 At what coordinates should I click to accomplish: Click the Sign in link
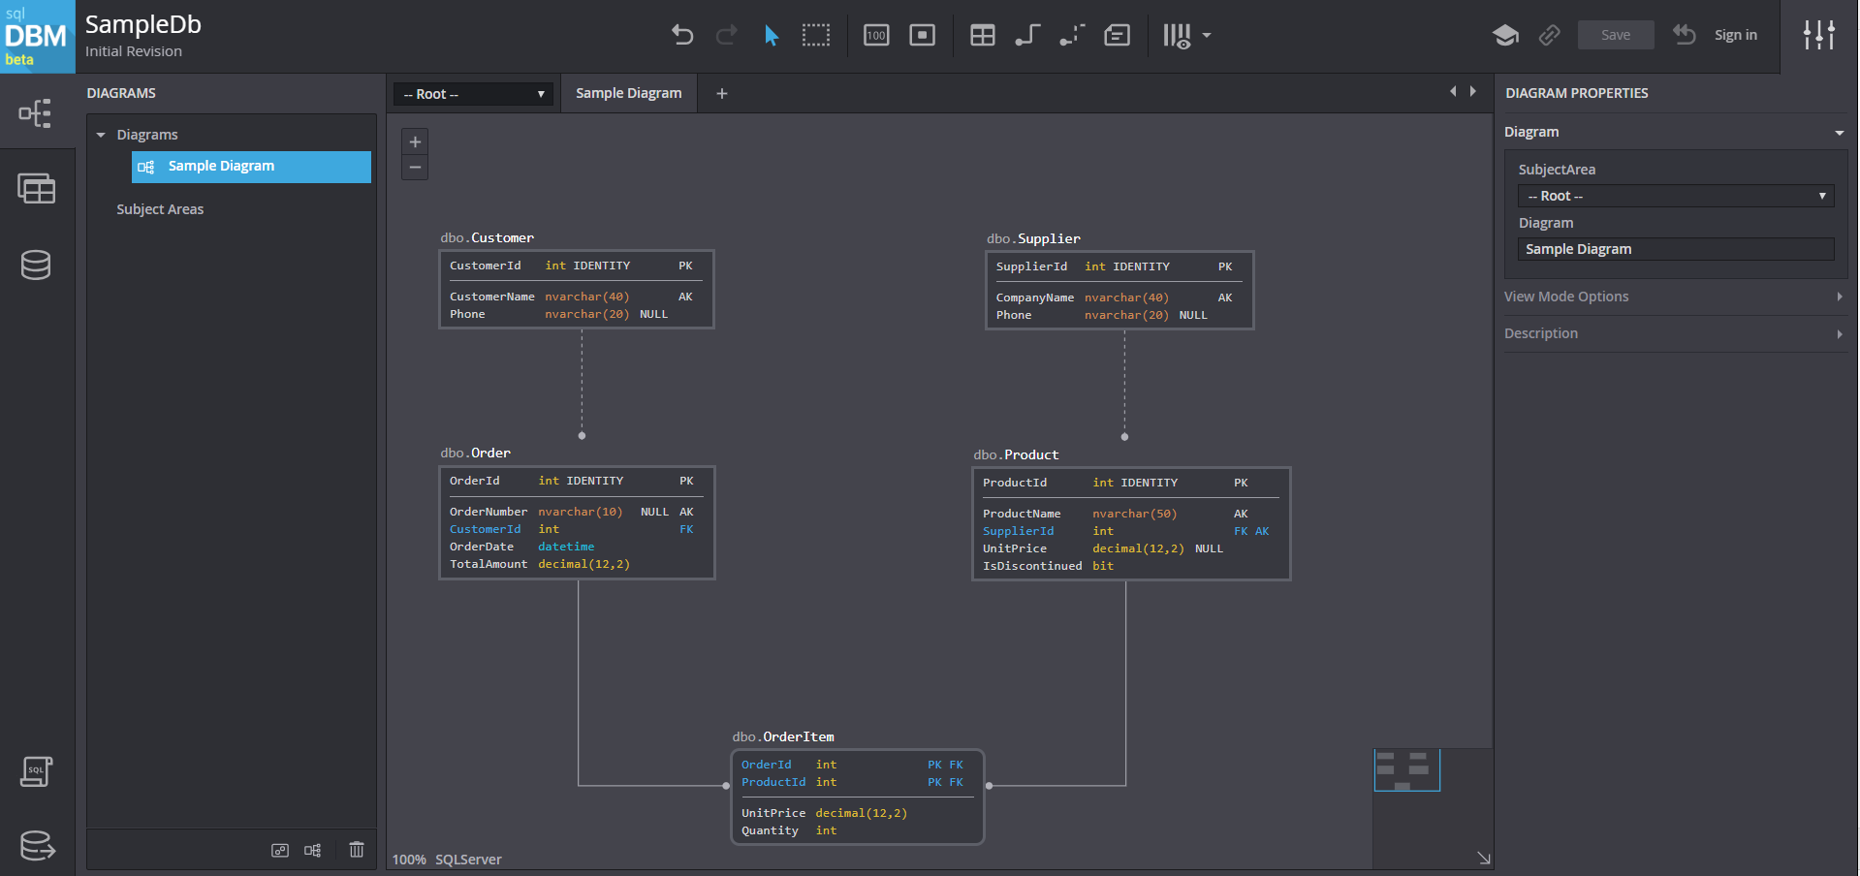pyautogui.click(x=1735, y=35)
